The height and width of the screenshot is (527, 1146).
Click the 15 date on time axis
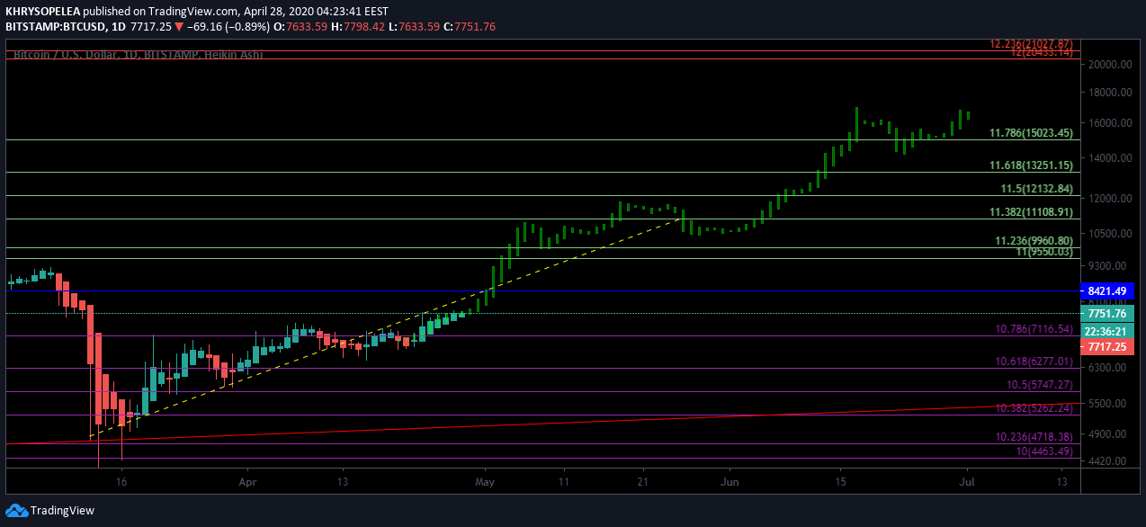pyautogui.click(x=840, y=483)
